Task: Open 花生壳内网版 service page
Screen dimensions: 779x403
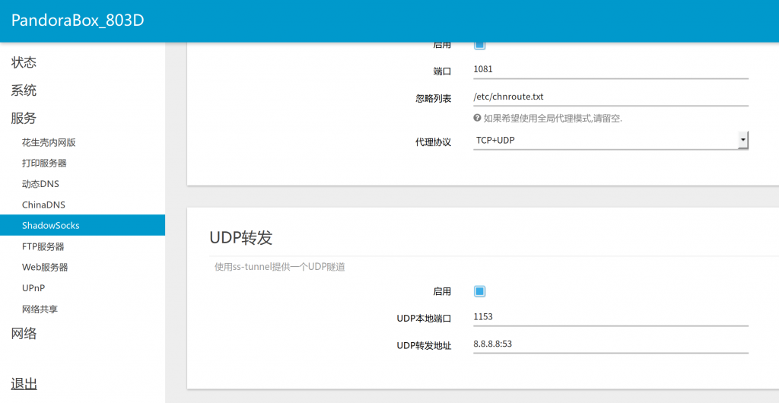Action: pyautogui.click(x=49, y=143)
